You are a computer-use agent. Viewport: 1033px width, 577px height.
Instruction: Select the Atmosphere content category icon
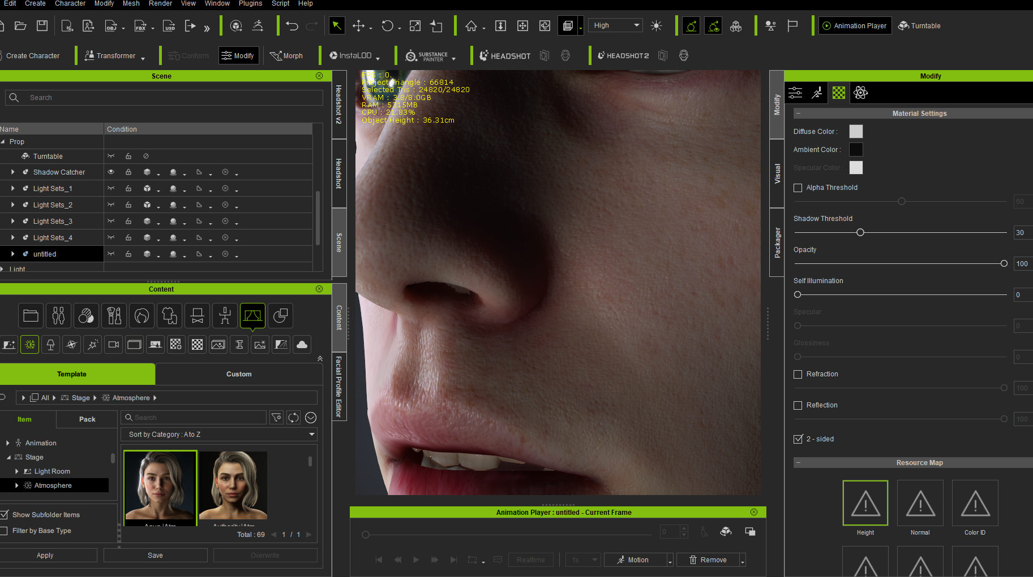(30, 344)
